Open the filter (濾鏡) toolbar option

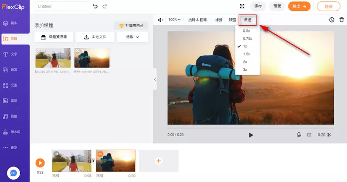(219, 20)
